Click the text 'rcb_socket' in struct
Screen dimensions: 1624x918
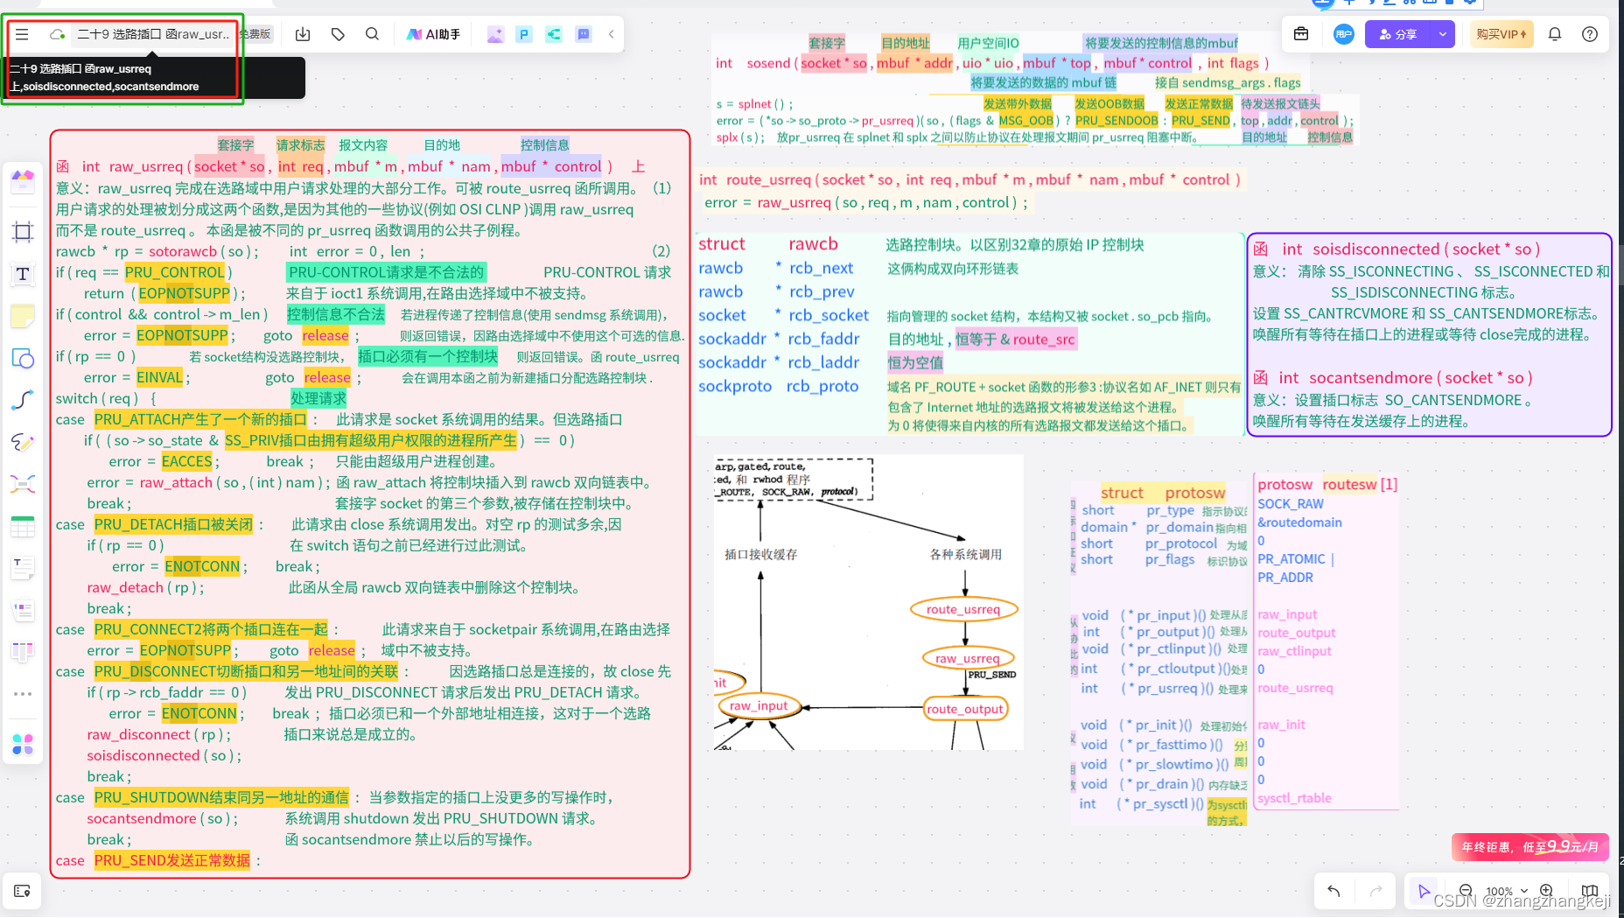coord(829,315)
